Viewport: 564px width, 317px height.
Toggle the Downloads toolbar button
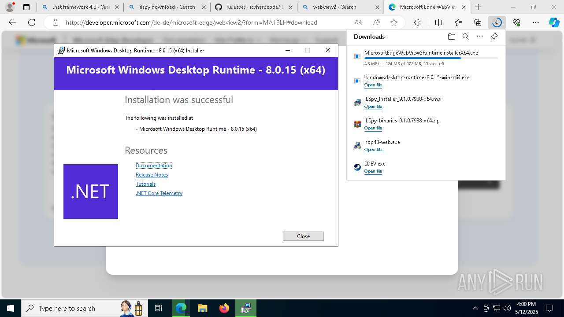(497, 22)
